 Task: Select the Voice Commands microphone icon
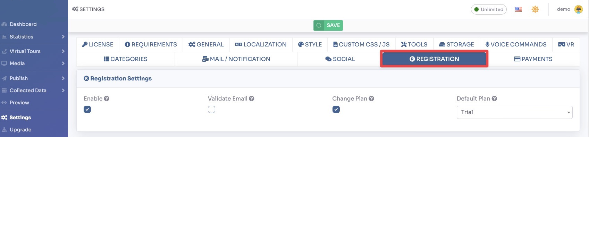click(487, 44)
